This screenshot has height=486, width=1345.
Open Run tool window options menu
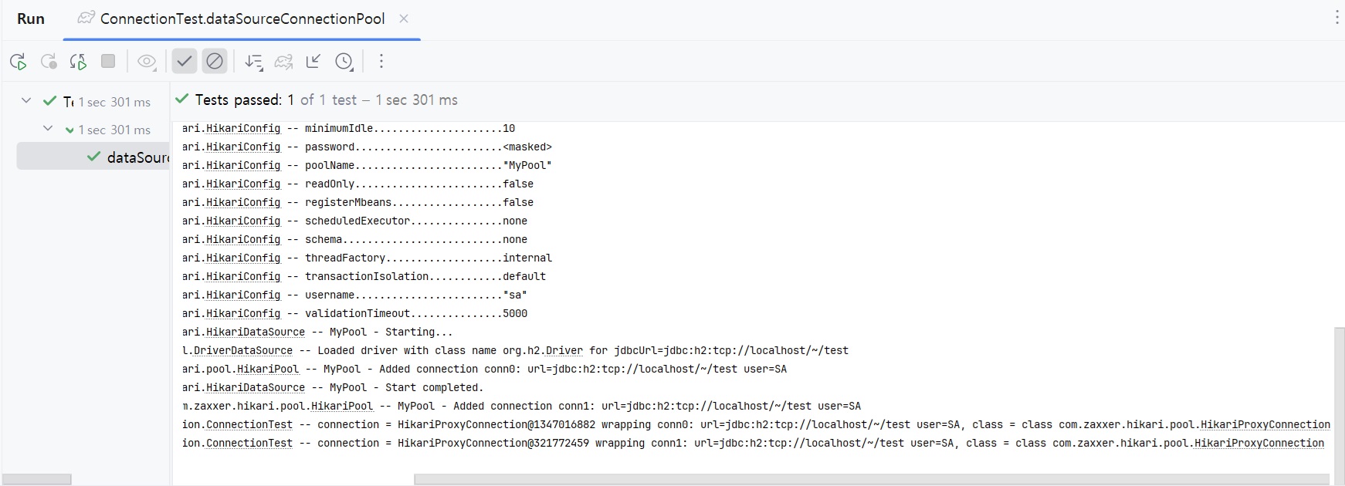click(x=1337, y=18)
